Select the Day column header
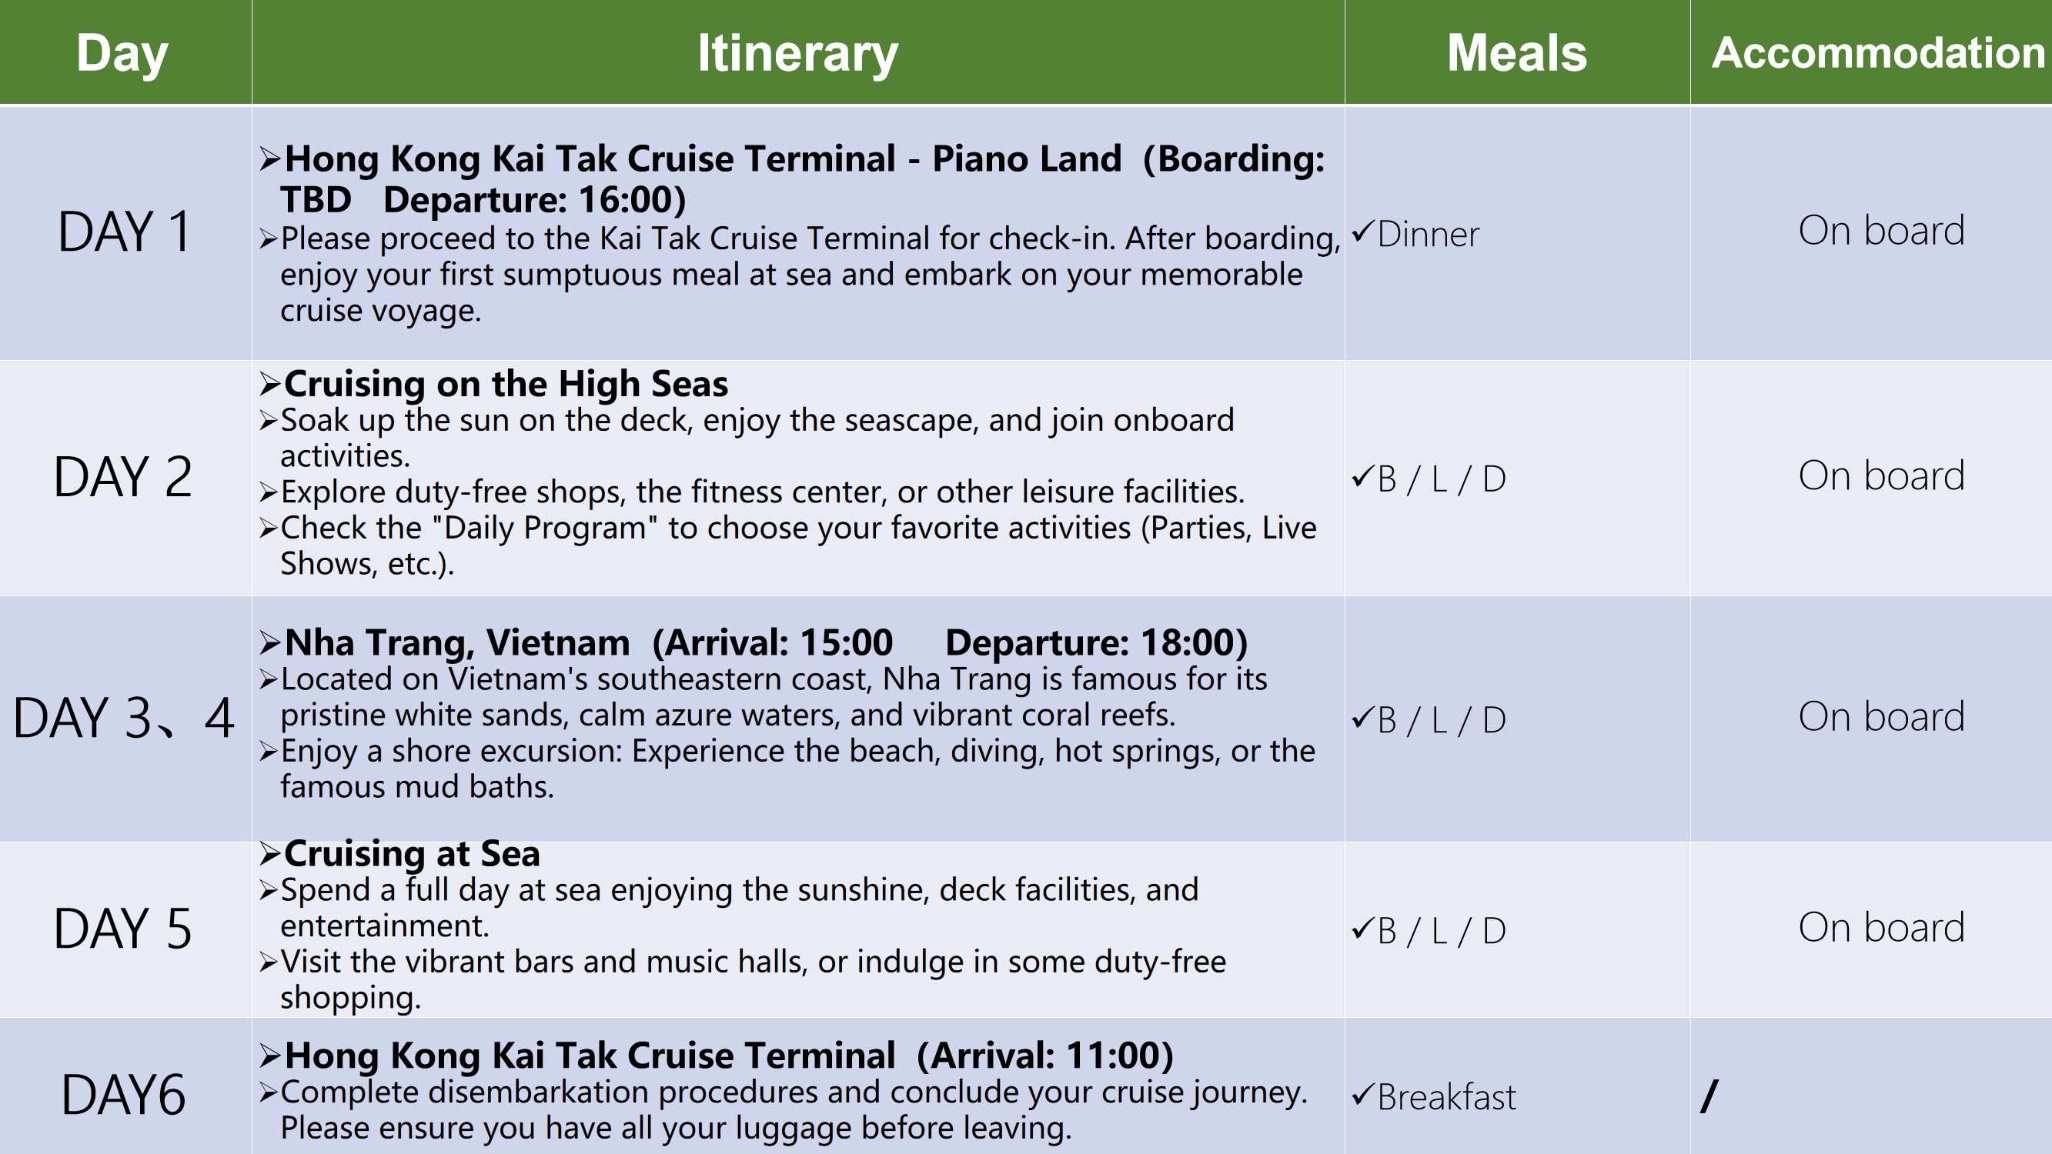2052x1154 pixels. click(x=122, y=52)
